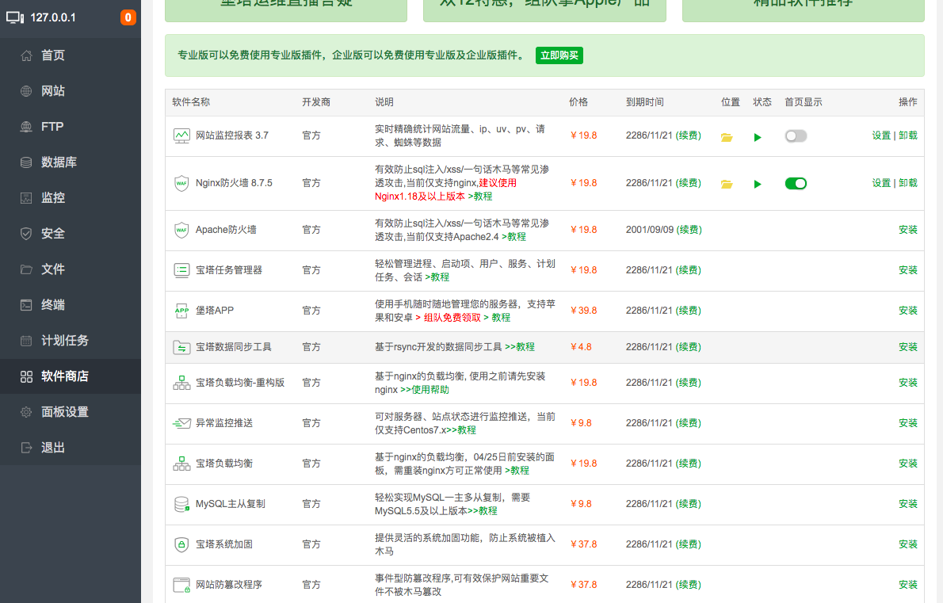Disable homepage display for Nginx防火墙
The height and width of the screenshot is (603, 943).
tap(796, 183)
